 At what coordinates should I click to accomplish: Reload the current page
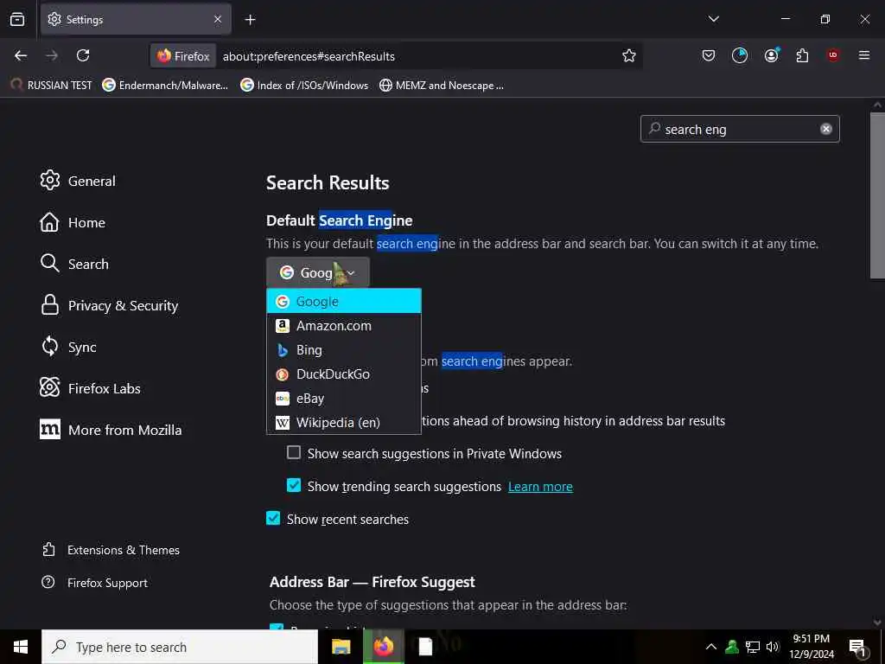[x=83, y=55]
